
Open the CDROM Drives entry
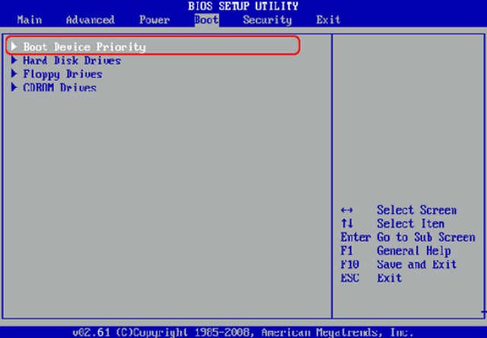pos(59,88)
